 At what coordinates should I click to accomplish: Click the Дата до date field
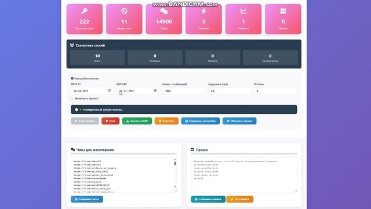pos(138,91)
